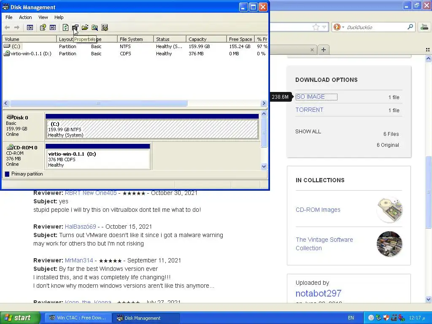
Task: Click the virtio-win CD drive icon in list
Action: [x=7, y=54]
